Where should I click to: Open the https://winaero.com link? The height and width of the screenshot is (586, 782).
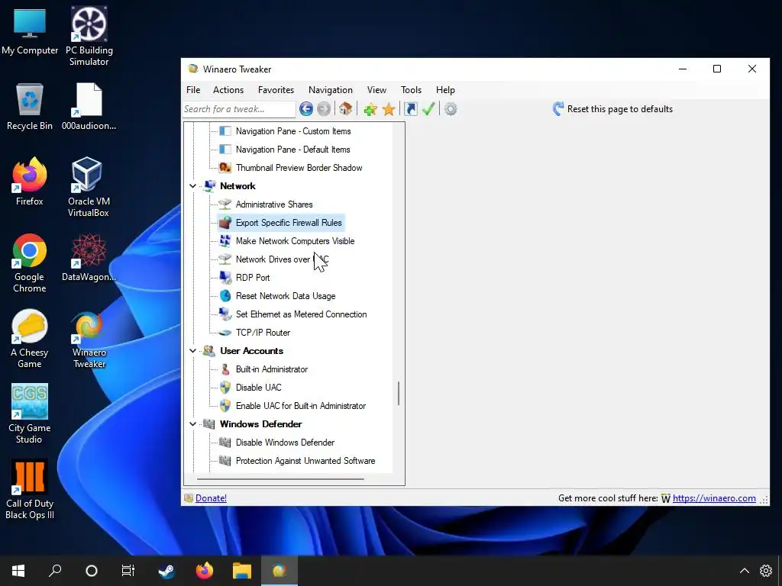(714, 497)
